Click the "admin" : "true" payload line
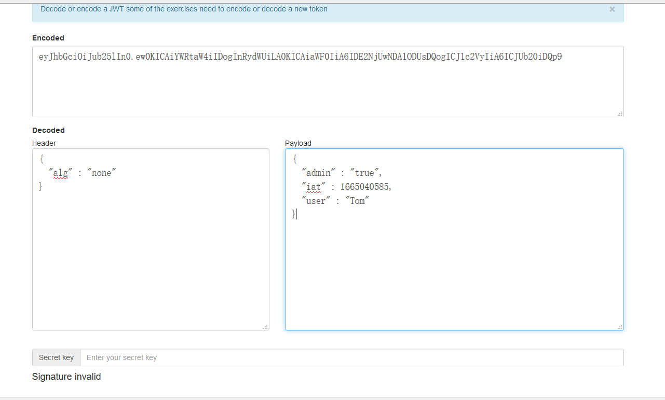 342,173
